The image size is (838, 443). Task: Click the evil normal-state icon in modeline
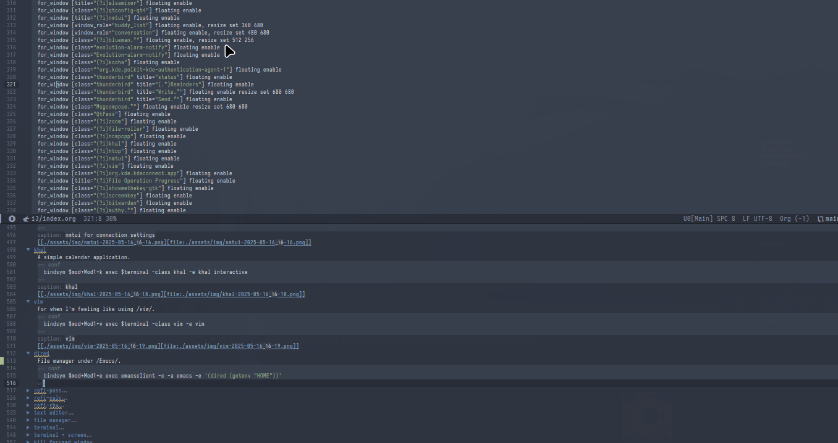coord(12,218)
